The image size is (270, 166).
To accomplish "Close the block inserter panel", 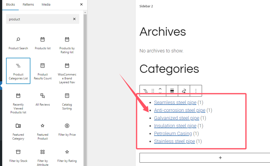I will (x=81, y=4).
